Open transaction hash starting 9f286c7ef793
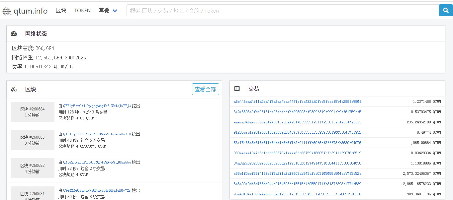The height and width of the screenshot is (200, 453). pos(298,132)
